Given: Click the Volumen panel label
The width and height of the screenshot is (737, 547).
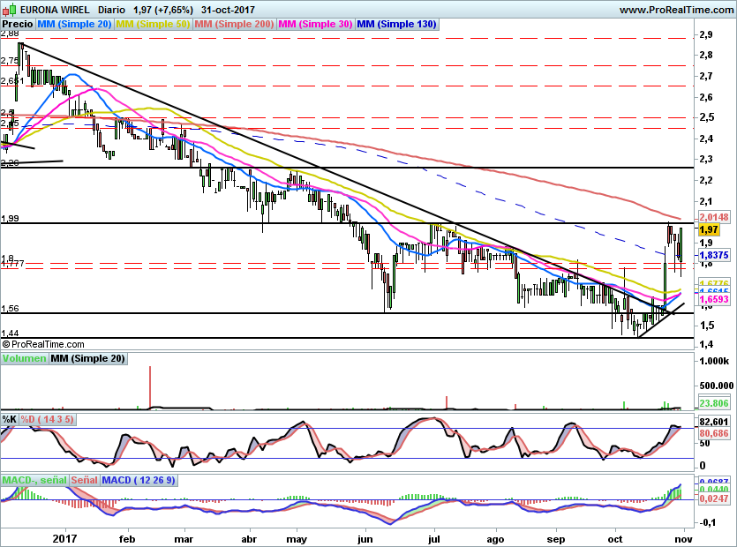Looking at the screenshot, I should (24, 358).
